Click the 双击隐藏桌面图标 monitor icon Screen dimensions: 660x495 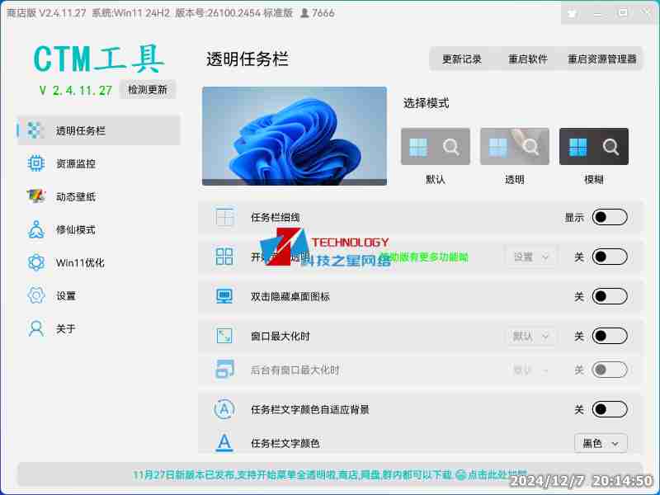pos(224,296)
